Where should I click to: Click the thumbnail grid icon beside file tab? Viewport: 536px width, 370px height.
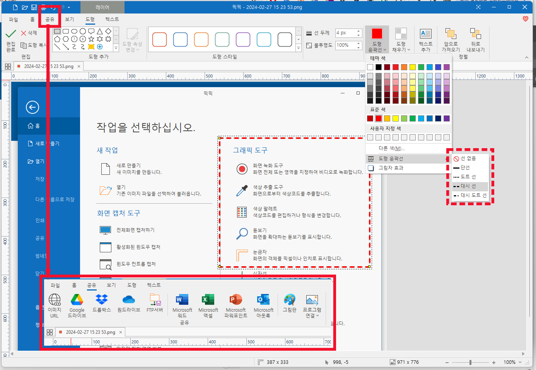pyautogui.click(x=8, y=66)
